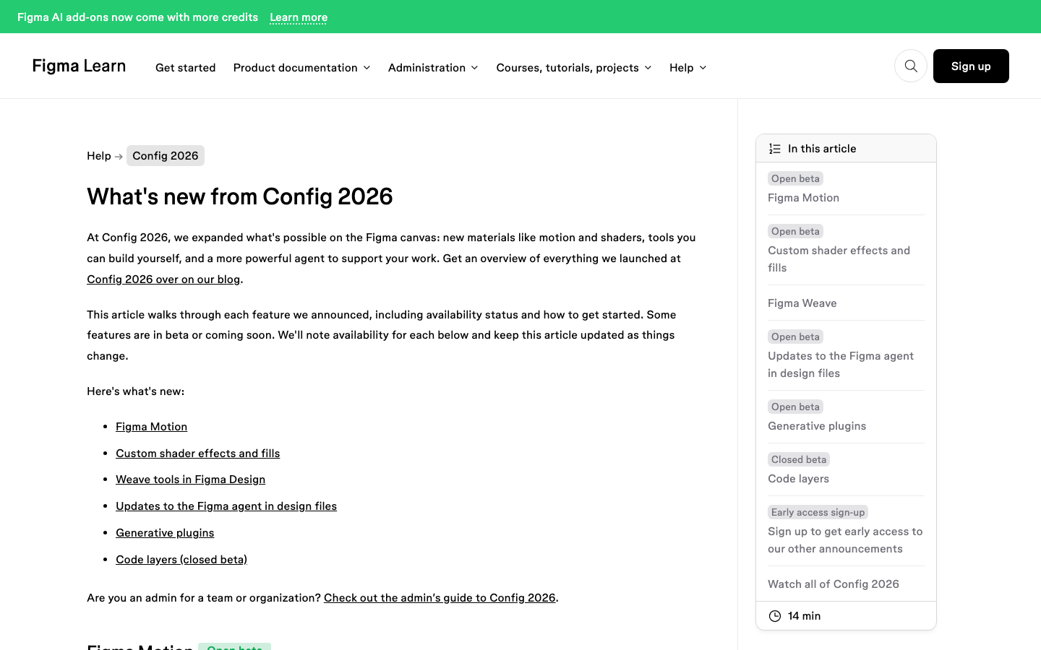Click the 'What's new from Config 2026' heading

click(239, 196)
